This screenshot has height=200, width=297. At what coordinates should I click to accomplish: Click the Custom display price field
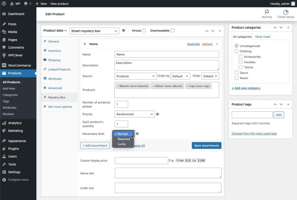click(141, 161)
